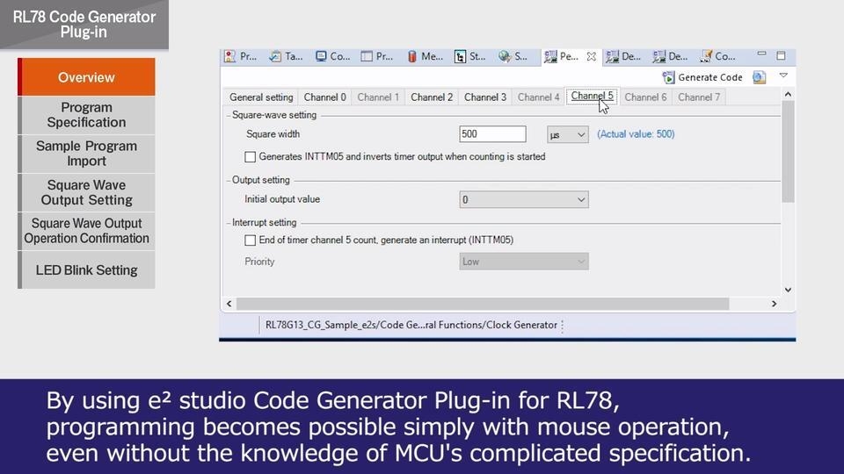Open the Ta... view tab icon
Screen dimensions: 844x474
click(286, 56)
